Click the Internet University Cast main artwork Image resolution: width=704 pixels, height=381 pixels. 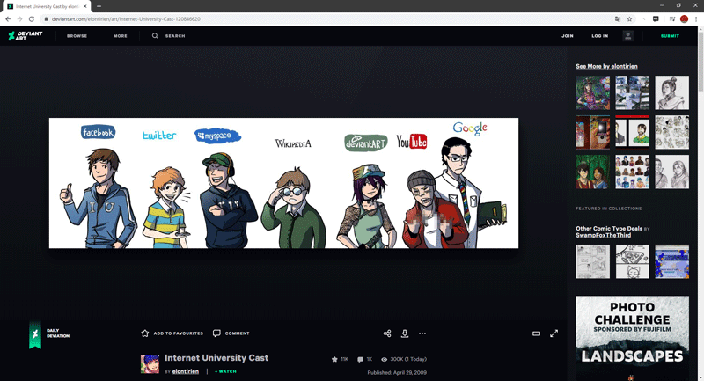pyautogui.click(x=283, y=183)
